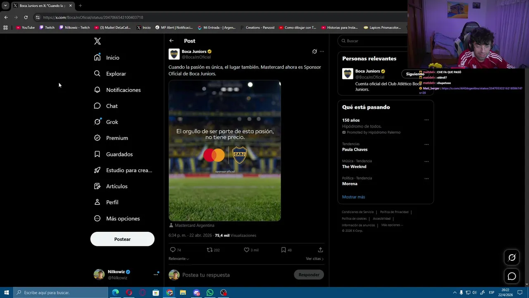
Task: Open options dots for Paula Chaves
Action: (427, 144)
